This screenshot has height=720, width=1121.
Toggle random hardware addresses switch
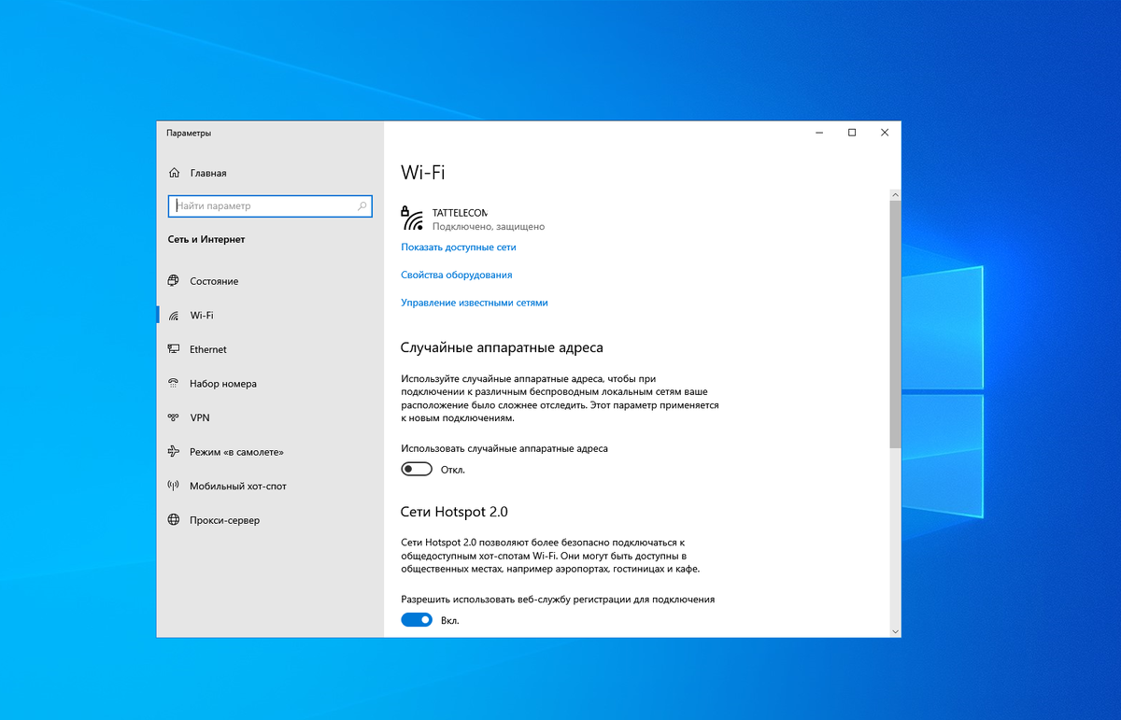point(417,469)
